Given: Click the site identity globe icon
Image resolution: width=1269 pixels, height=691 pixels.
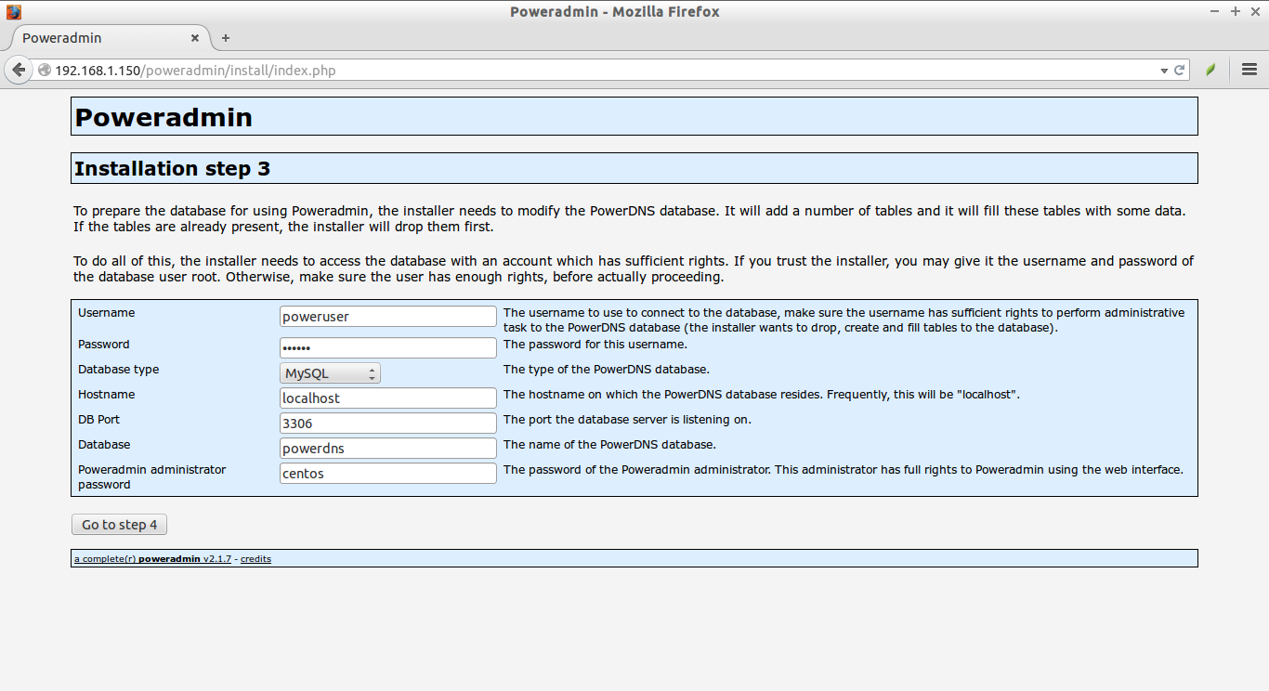Looking at the screenshot, I should click(44, 70).
